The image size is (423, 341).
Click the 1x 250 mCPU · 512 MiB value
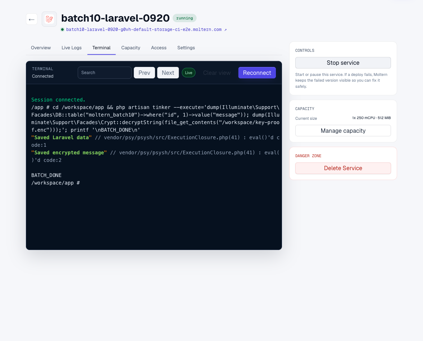click(x=371, y=118)
